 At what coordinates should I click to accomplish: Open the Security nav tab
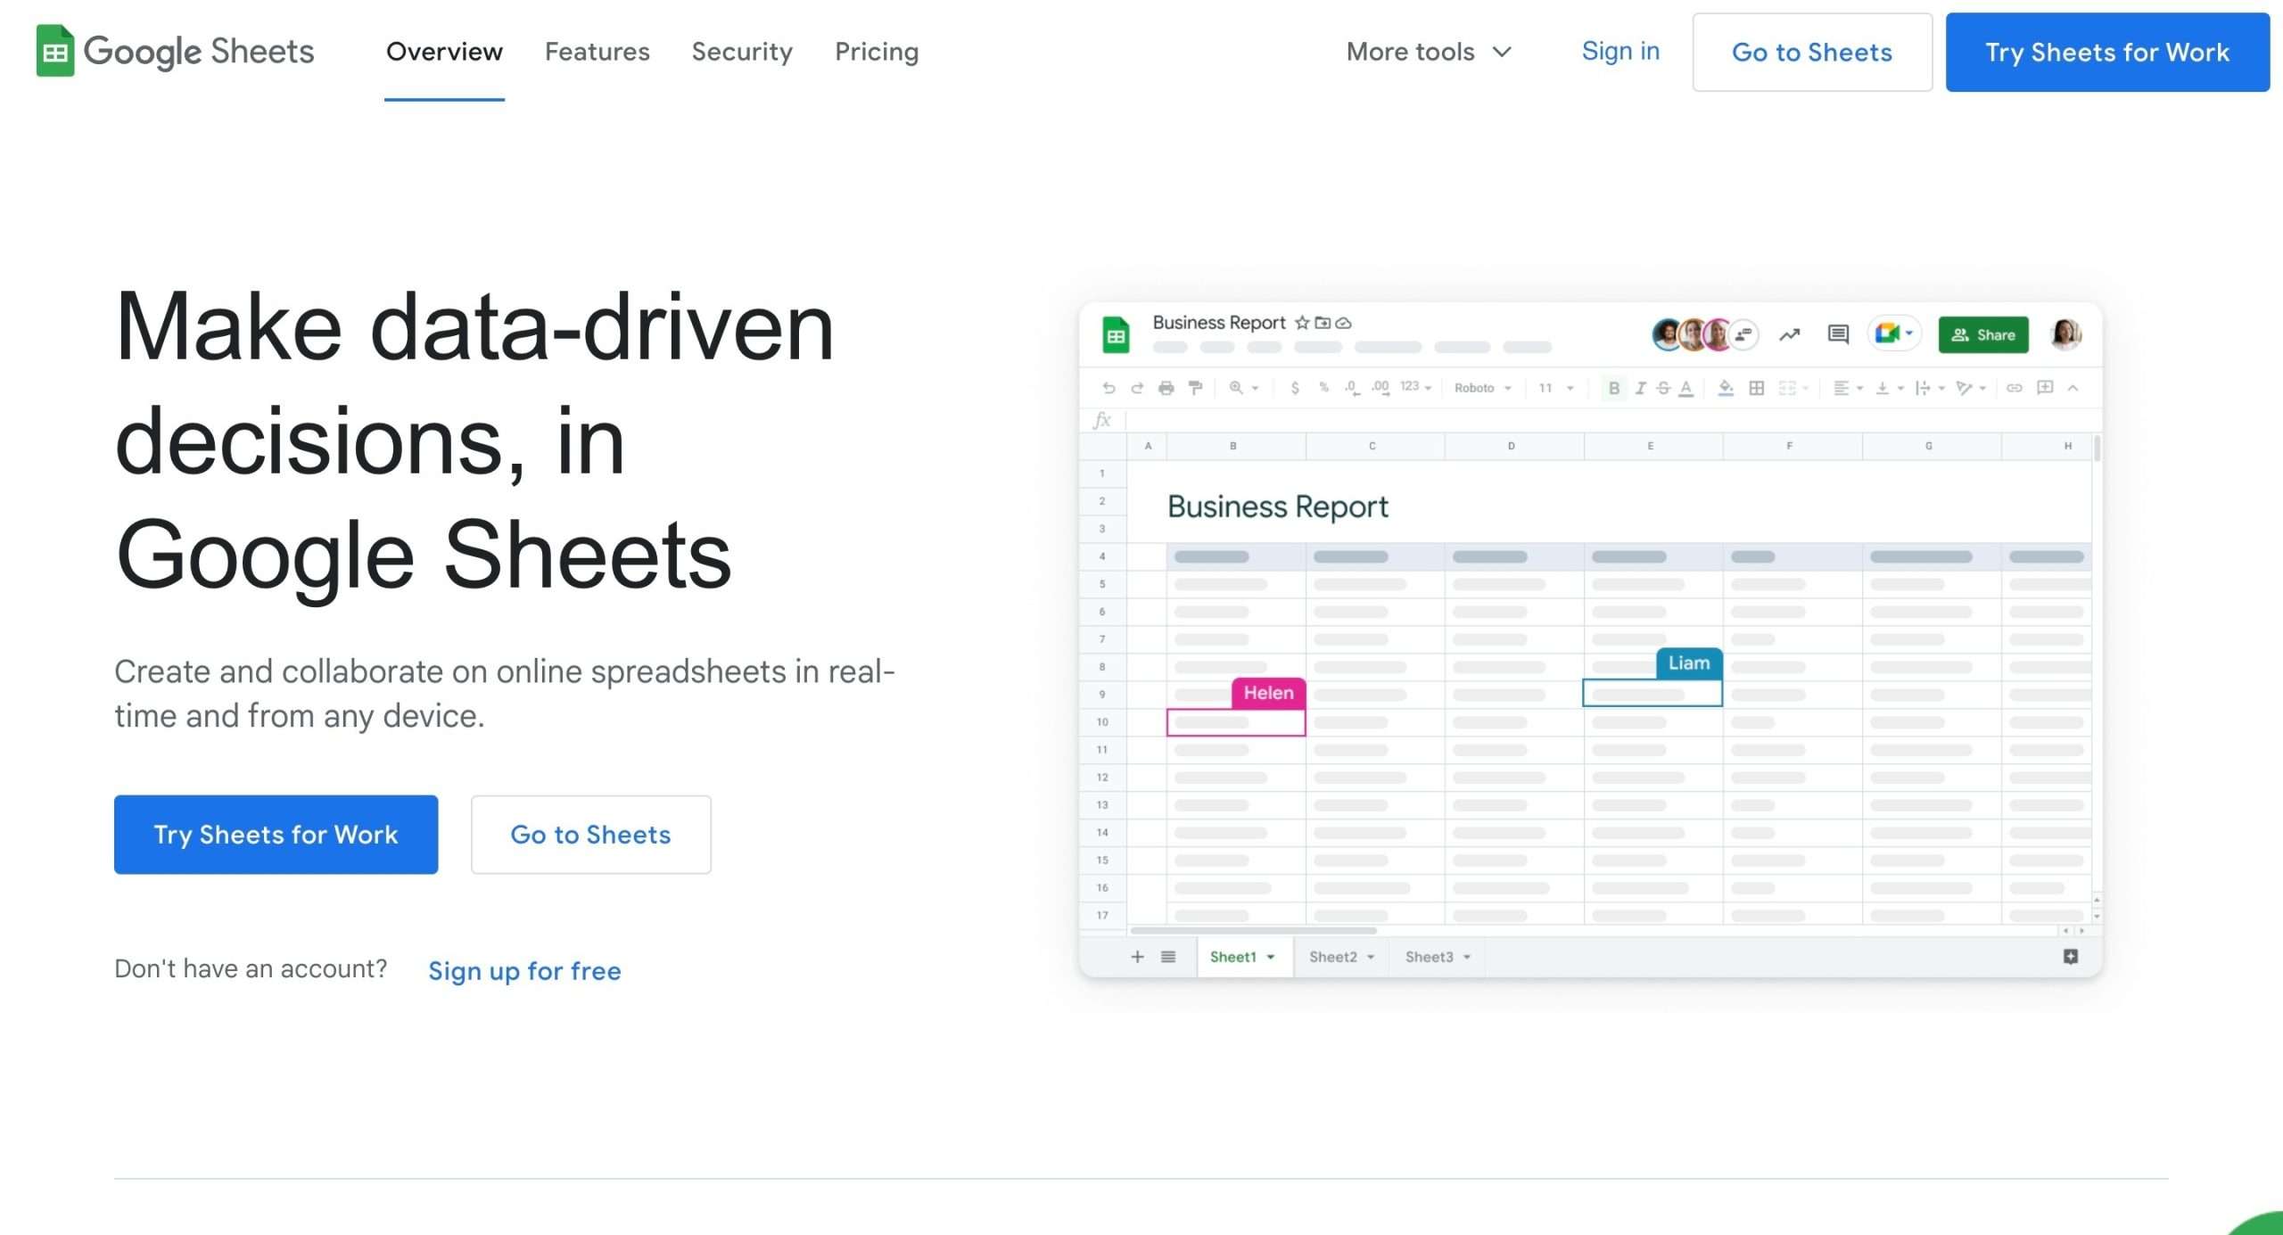742,52
